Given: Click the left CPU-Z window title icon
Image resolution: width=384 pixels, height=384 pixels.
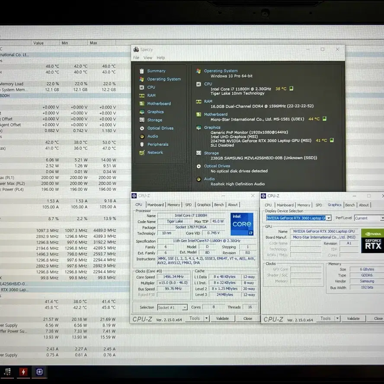Looking at the screenshot, I should [x=134, y=195].
